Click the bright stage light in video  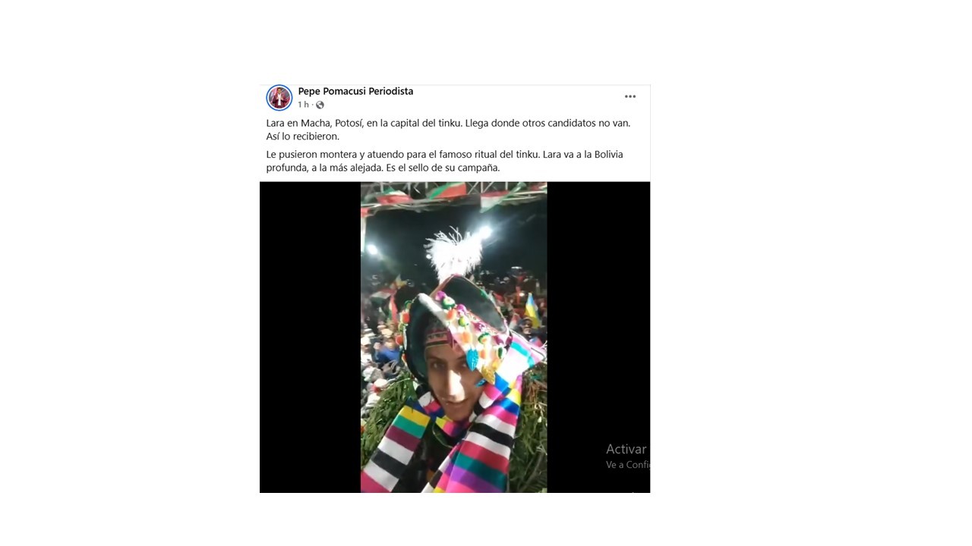(x=484, y=231)
